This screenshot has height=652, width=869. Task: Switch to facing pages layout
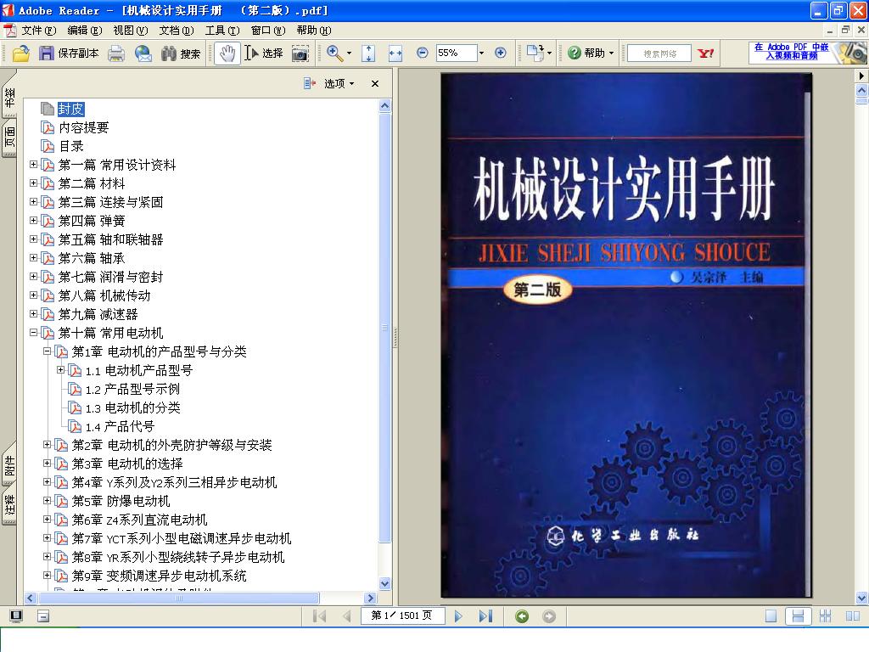coord(852,616)
